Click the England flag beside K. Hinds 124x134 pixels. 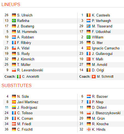click(89, 129)
